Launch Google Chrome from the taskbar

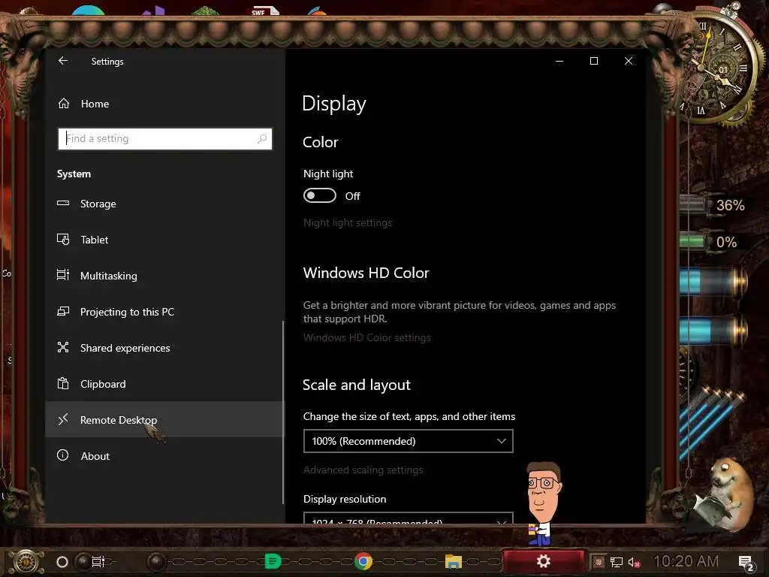point(363,561)
